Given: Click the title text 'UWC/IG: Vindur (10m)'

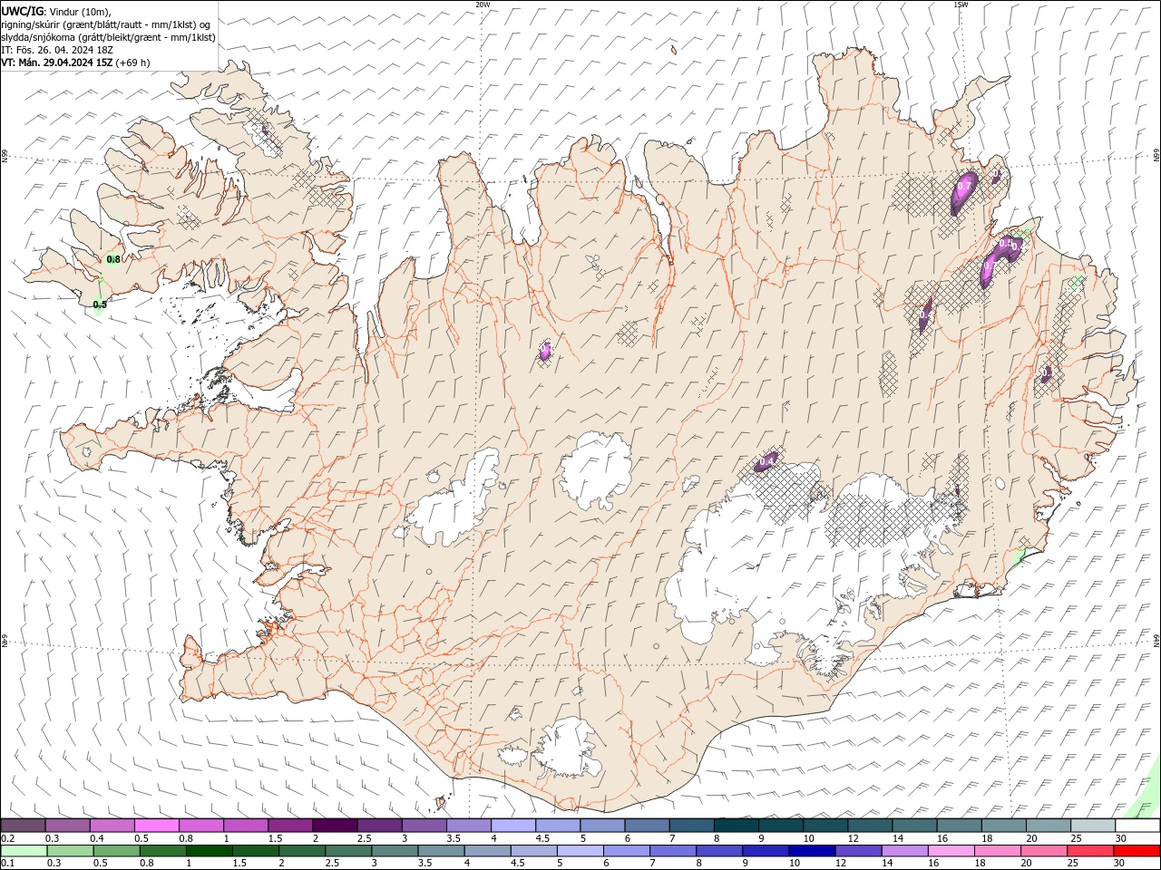Looking at the screenshot, I should (55, 11).
